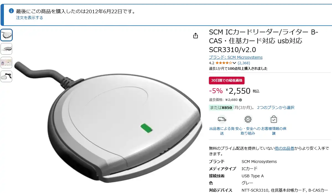Open the 2,368 reviews link

pyautogui.click(x=244, y=63)
